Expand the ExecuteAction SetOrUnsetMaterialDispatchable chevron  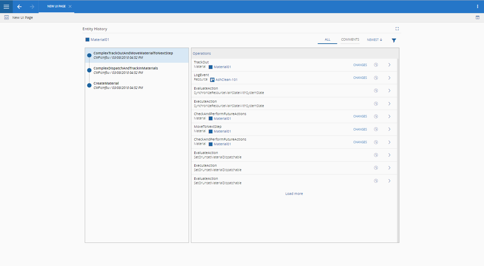(x=389, y=168)
